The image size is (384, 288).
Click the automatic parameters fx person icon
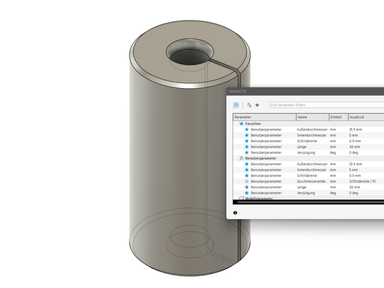(249, 105)
